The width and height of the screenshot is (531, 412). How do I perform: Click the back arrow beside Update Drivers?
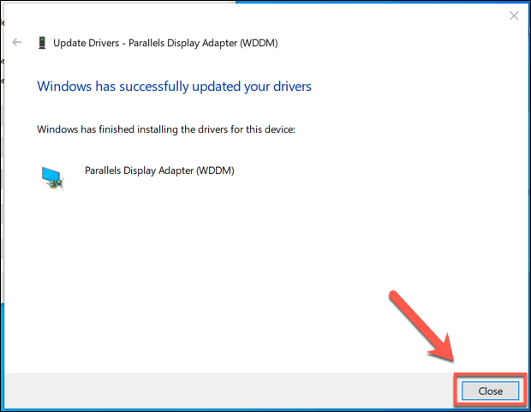(x=16, y=42)
